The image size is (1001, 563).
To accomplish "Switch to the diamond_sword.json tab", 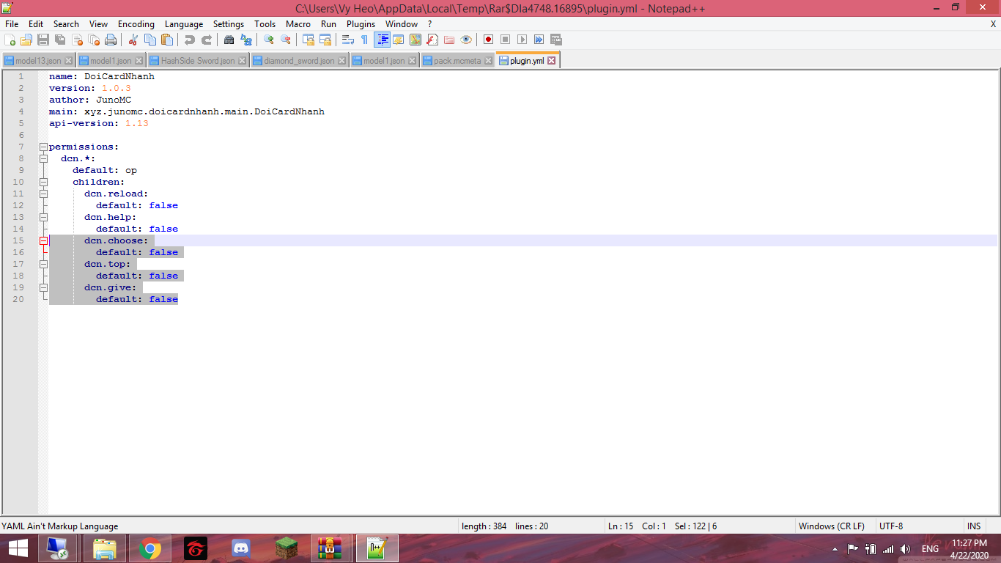I will [299, 61].
